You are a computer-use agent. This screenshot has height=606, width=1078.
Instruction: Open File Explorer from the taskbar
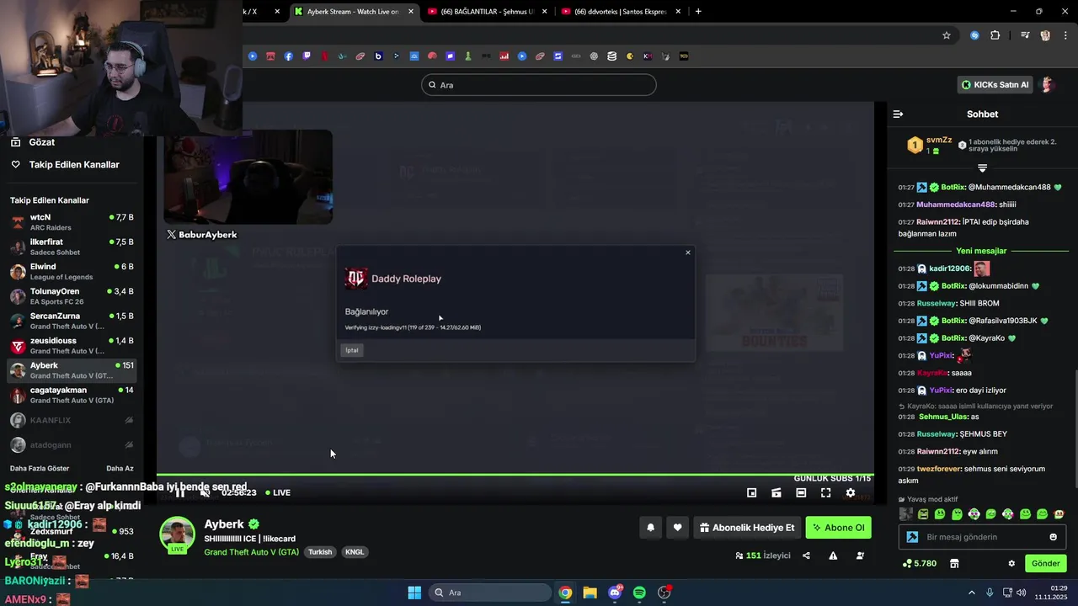tap(590, 593)
